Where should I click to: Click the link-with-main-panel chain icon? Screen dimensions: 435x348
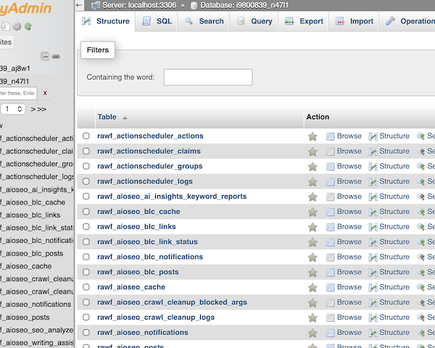(56, 57)
